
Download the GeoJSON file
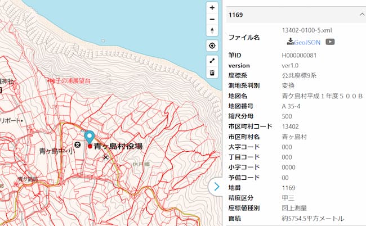tap(307, 42)
